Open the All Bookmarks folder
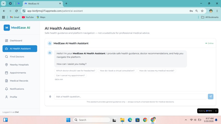The width and height of the screenshot is (221, 124). tap(210, 17)
